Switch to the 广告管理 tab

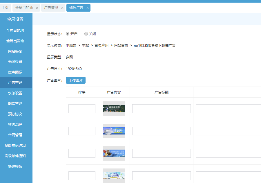(51, 8)
